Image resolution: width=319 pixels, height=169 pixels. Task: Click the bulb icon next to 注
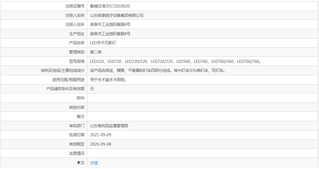pyautogui.click(x=78, y=163)
